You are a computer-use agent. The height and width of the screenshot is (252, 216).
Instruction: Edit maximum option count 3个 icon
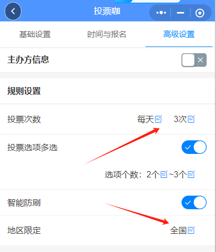191,174
